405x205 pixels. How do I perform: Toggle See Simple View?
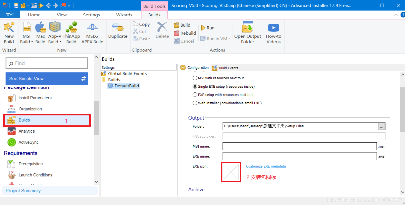[x=47, y=79]
